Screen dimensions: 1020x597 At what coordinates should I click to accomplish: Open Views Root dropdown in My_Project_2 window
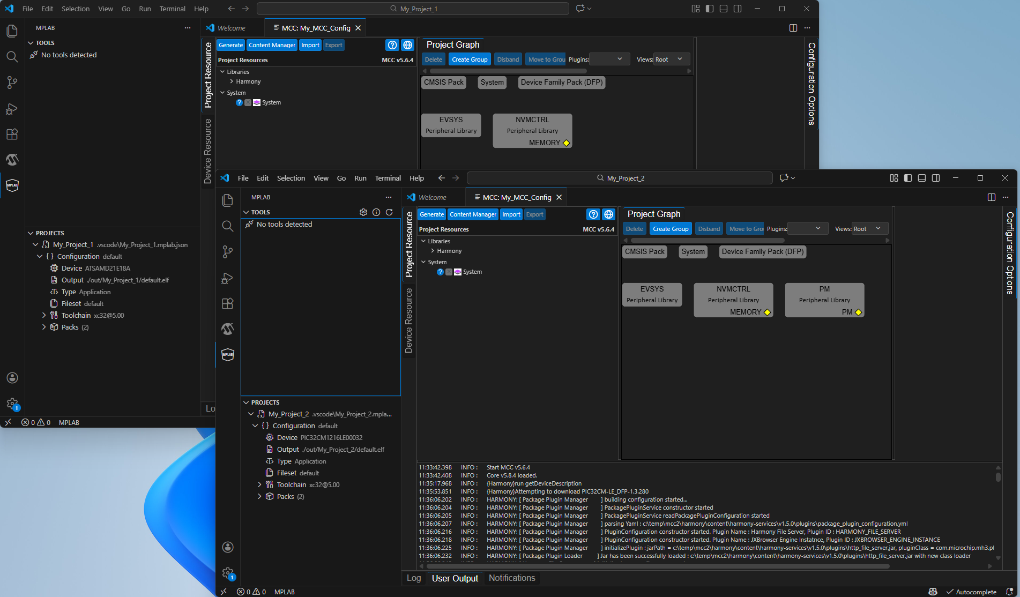pos(870,229)
